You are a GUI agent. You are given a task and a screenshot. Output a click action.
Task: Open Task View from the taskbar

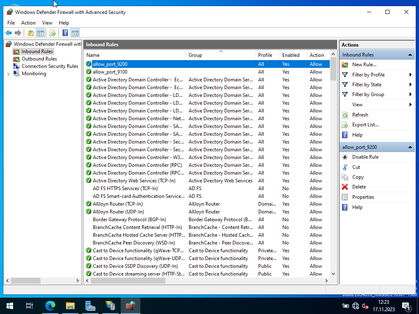[29, 306]
